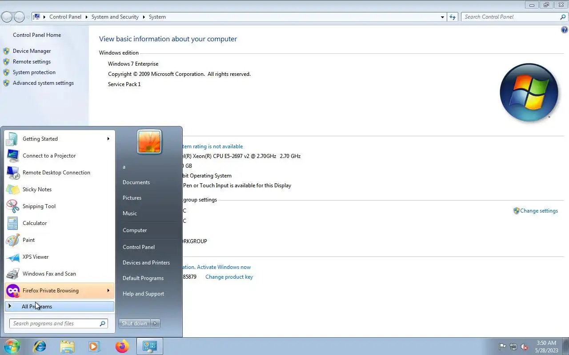Screen dimensions: 569x355
Task: Open Remote Desktop Connection
Action: 60,173
